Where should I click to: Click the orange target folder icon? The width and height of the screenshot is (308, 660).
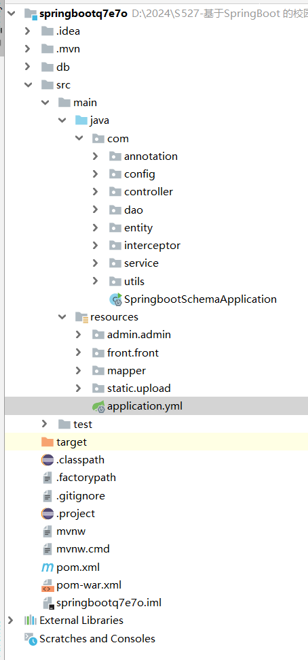47,442
